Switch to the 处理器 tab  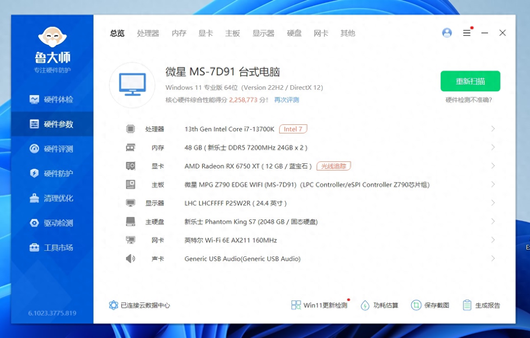coord(148,33)
